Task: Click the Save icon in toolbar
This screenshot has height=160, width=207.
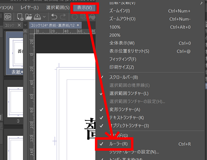Action: tap(37, 17)
